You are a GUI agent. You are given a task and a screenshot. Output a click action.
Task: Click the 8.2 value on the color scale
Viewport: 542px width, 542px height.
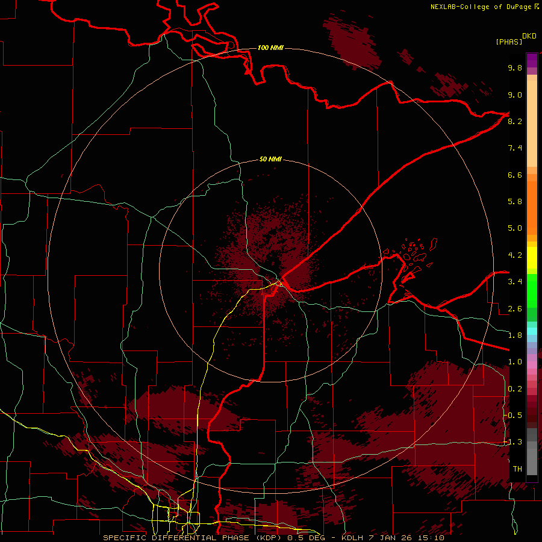(515, 121)
